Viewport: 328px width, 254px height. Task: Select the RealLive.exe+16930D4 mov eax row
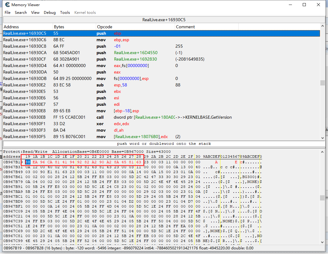[161, 66]
